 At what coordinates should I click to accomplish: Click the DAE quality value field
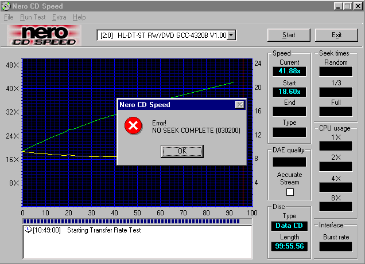tap(289, 162)
